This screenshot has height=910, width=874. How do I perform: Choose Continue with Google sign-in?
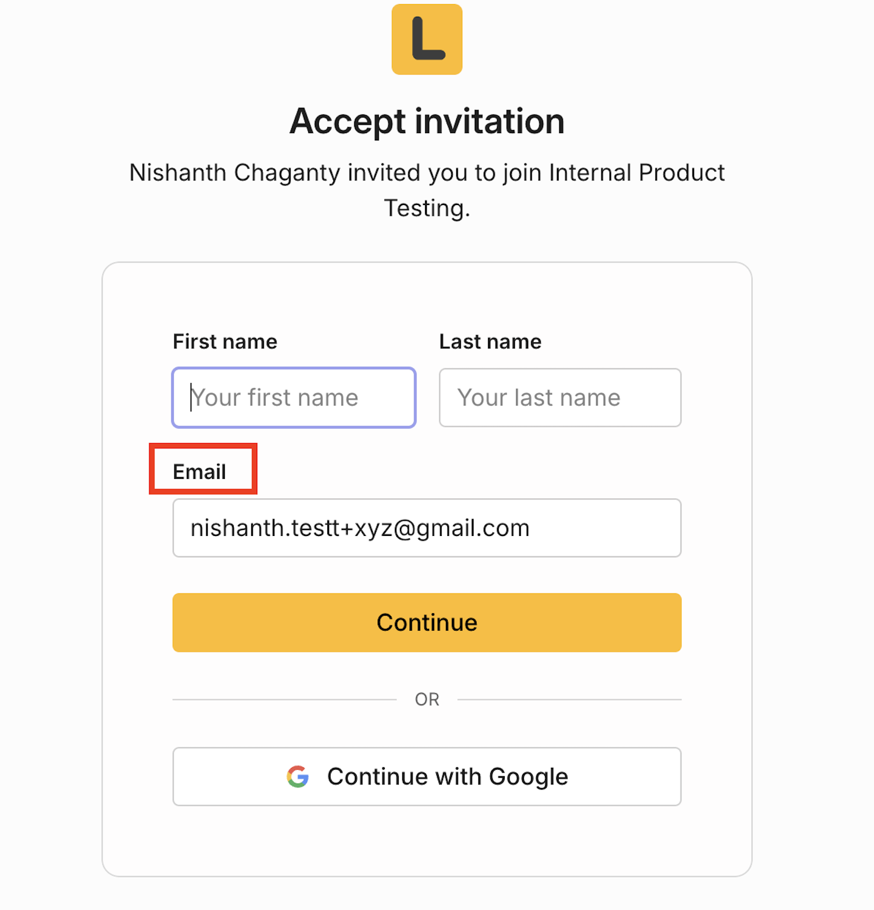coord(427,776)
